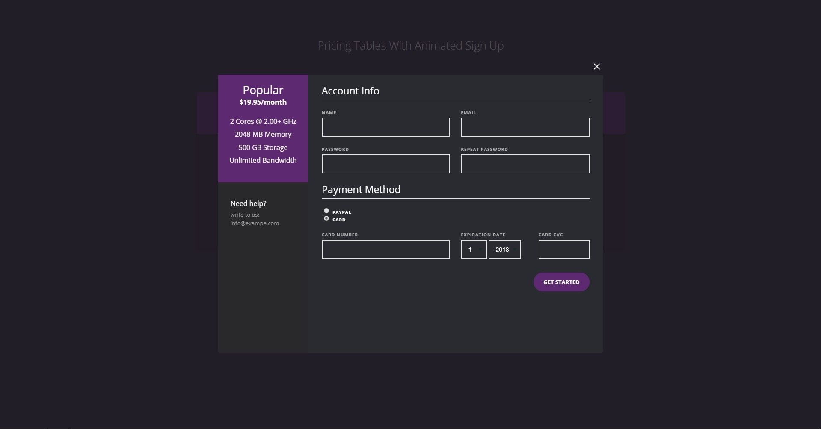Focus the Card Number field
This screenshot has height=429, width=821.
385,250
